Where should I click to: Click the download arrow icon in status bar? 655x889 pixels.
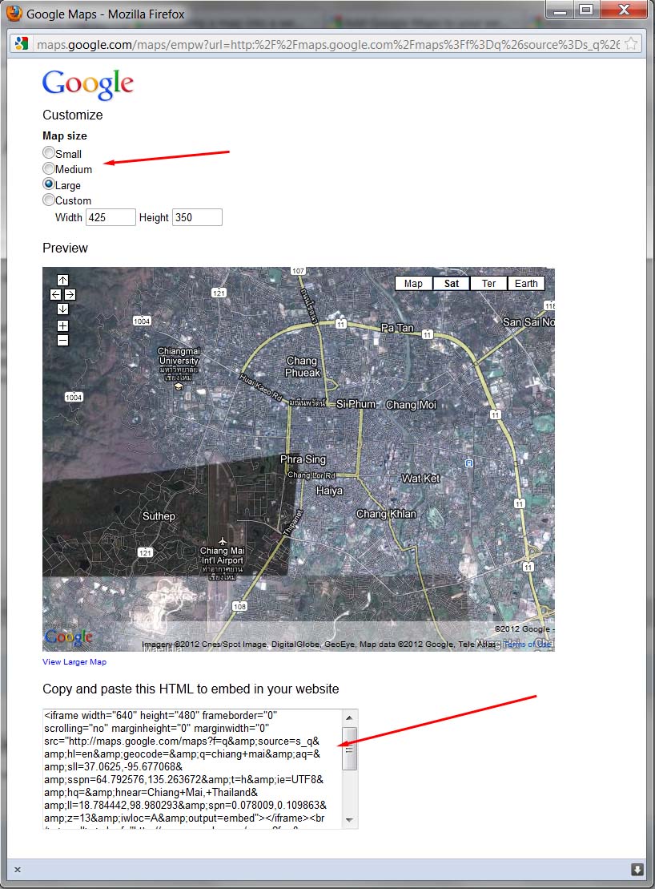[x=637, y=869]
